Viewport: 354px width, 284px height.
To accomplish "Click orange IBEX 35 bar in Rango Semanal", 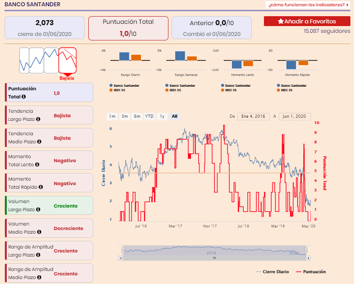I will pyautogui.click(x=192, y=58).
